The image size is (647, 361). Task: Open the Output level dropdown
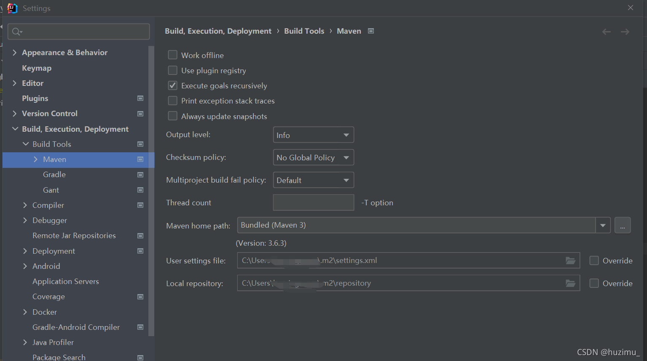click(x=313, y=135)
